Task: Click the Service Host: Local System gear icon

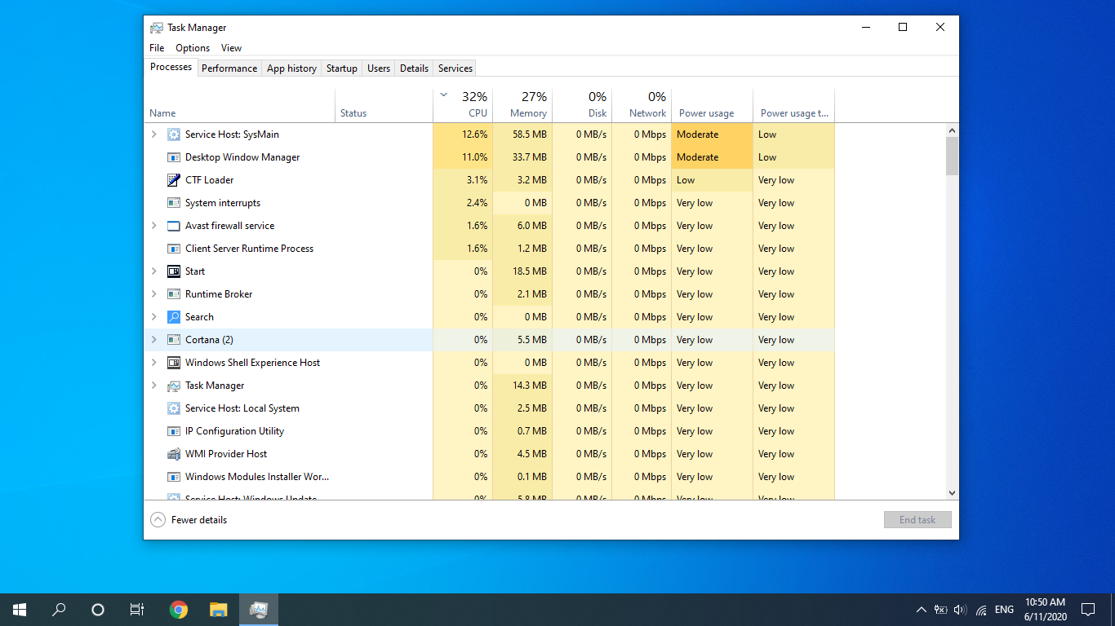Action: click(x=173, y=408)
